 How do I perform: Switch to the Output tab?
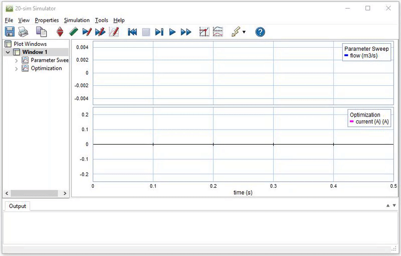(18, 206)
